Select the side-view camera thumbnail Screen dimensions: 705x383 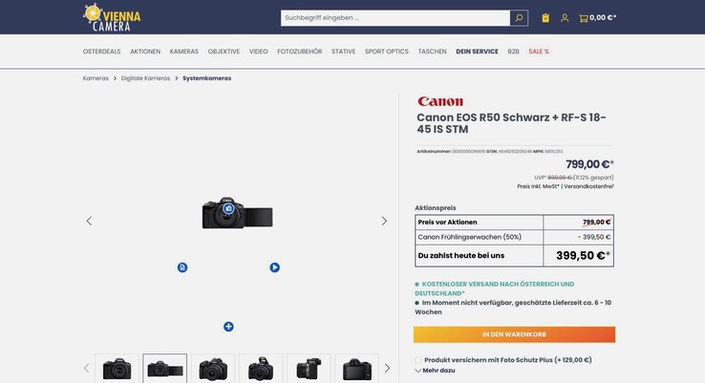tap(309, 369)
